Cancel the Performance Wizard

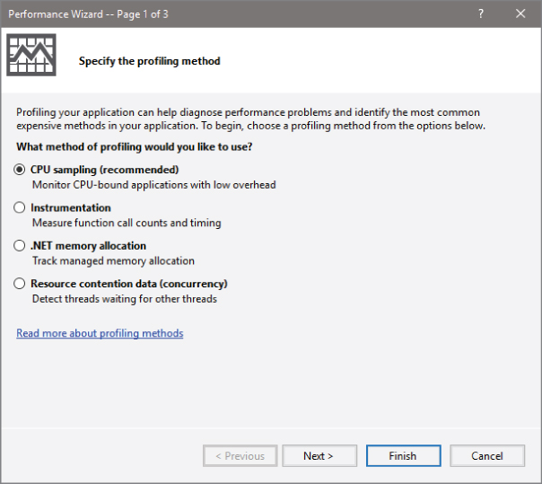(487, 456)
